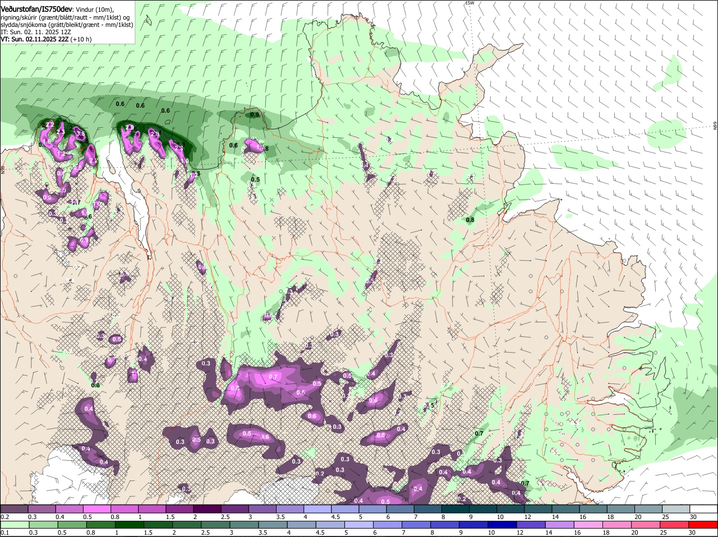Pick bottom legend swatch starting at 6
The height and width of the screenshot is (537, 718).
(x=388, y=525)
